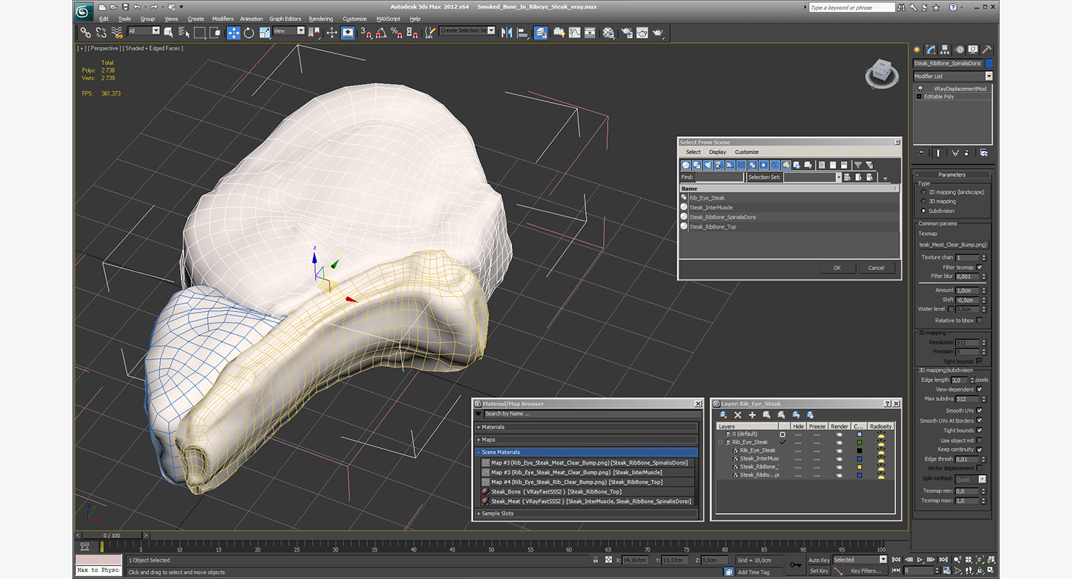Image resolution: width=1072 pixels, height=579 pixels.
Task: Select the 3D mapping radio button
Action: tap(923, 201)
